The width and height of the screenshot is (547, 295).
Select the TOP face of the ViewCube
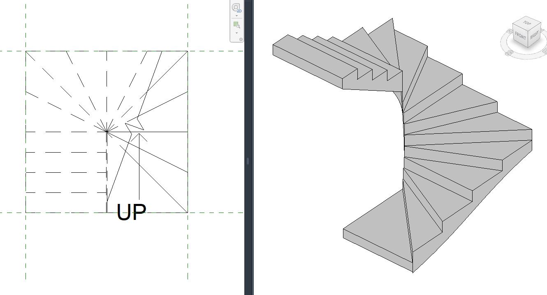pos(526,23)
